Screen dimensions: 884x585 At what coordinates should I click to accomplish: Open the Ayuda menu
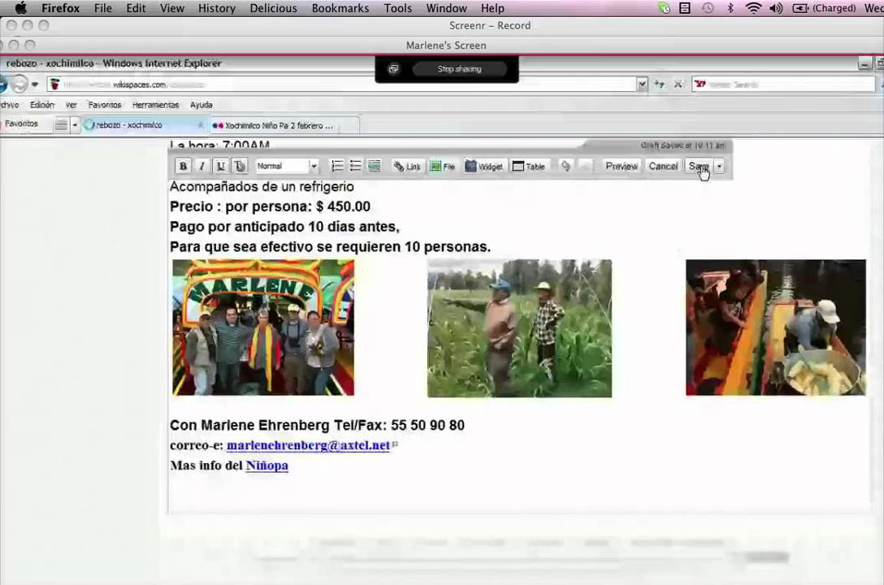click(201, 105)
